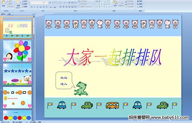This screenshot has width=192, height=123.
Task: Open the Shape Outline (形状轮廓) dropdown
Action: click(130, 4)
